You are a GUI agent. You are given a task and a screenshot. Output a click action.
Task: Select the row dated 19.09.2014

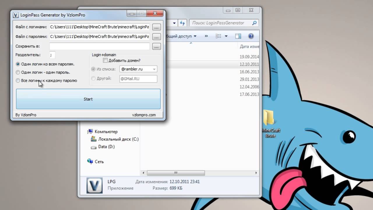point(200,57)
